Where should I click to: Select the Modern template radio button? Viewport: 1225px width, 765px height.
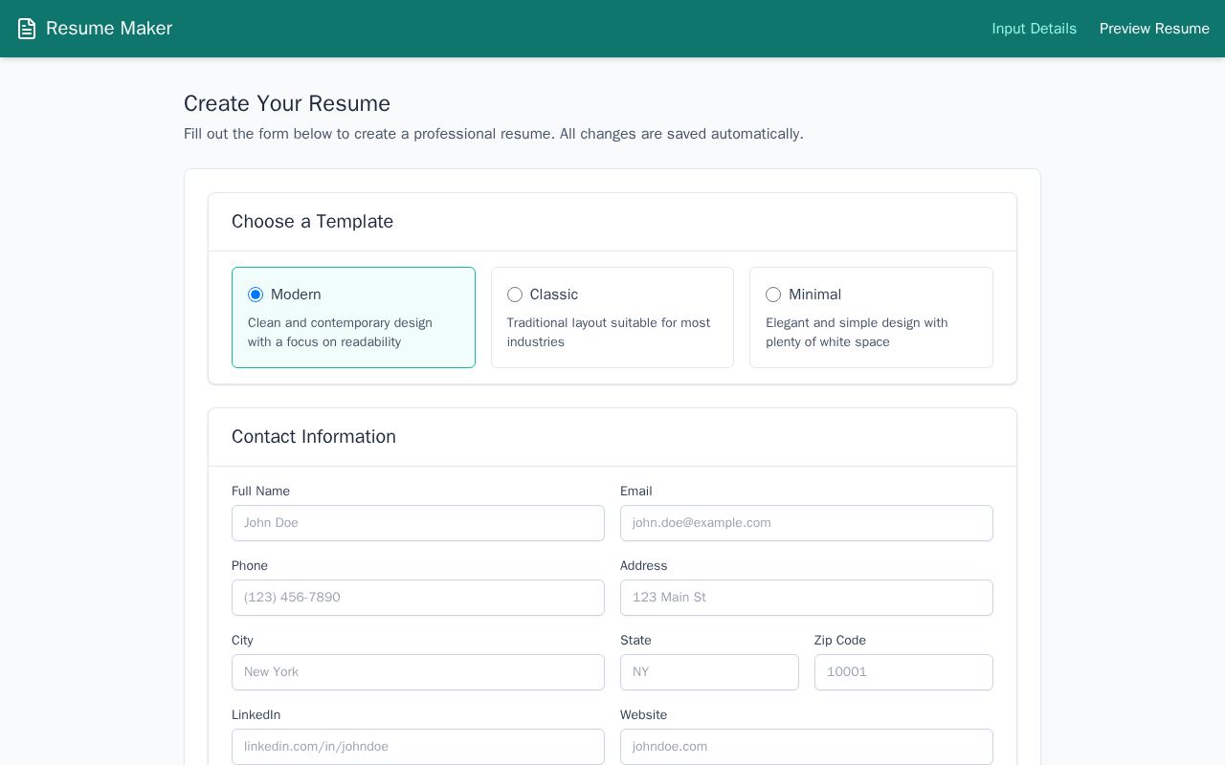click(x=256, y=295)
